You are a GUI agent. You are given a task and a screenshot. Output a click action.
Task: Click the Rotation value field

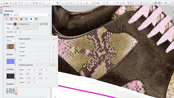[x=31, y=82]
